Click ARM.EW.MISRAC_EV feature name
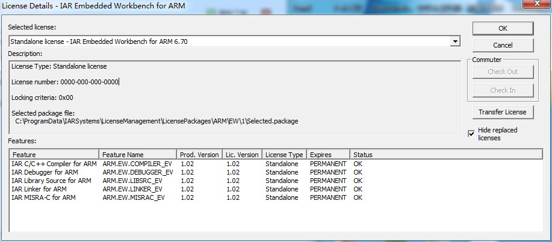 (x=134, y=197)
